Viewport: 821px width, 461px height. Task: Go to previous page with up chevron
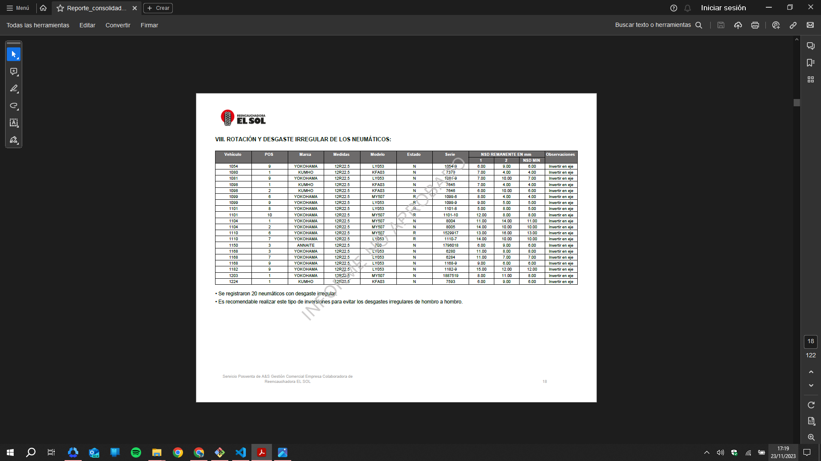811,372
